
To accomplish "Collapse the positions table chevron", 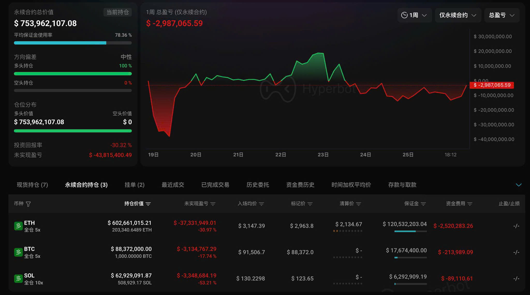I will 518,185.
